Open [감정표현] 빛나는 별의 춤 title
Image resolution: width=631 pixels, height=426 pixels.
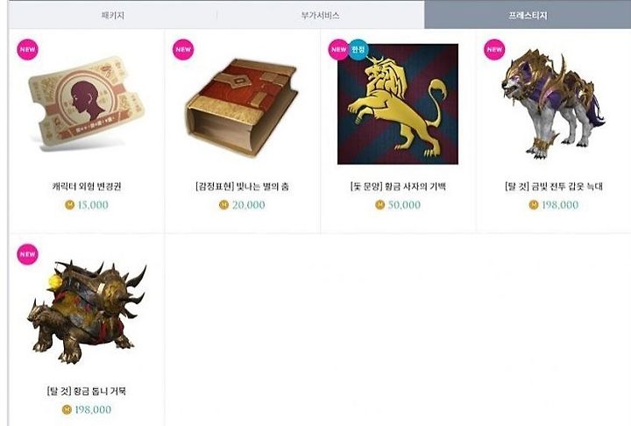tap(242, 187)
